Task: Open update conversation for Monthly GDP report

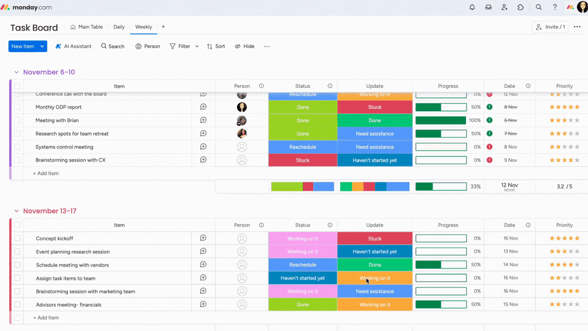Action: tap(203, 107)
